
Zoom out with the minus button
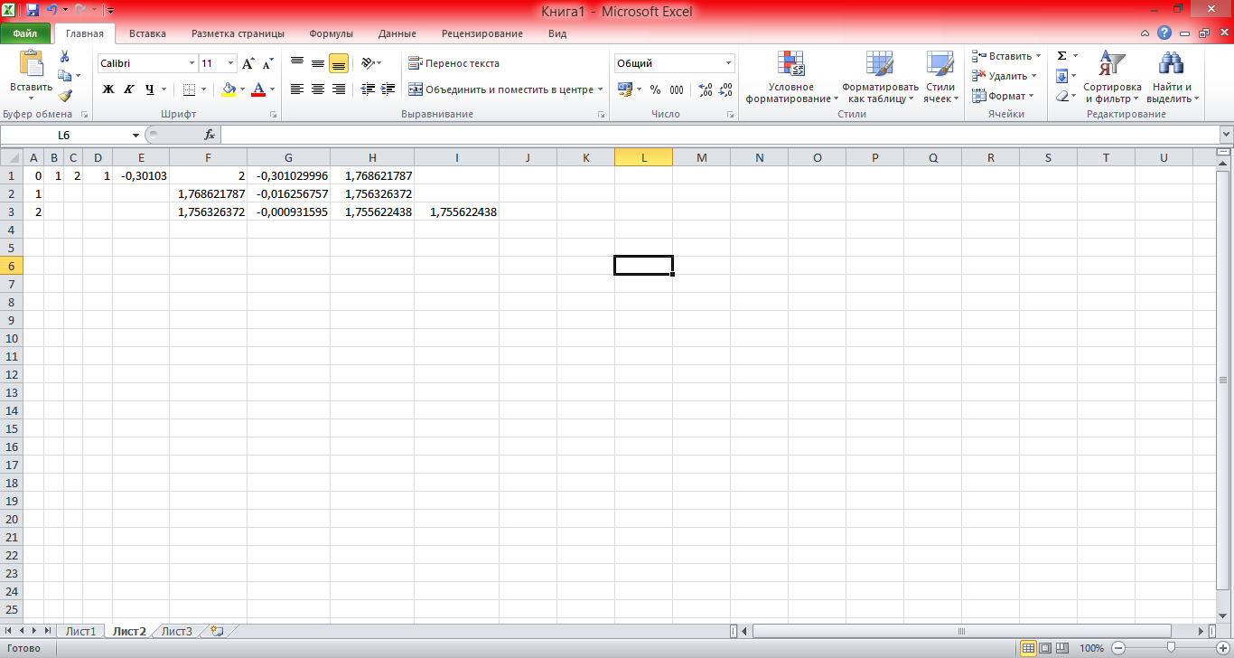pyautogui.click(x=1118, y=648)
